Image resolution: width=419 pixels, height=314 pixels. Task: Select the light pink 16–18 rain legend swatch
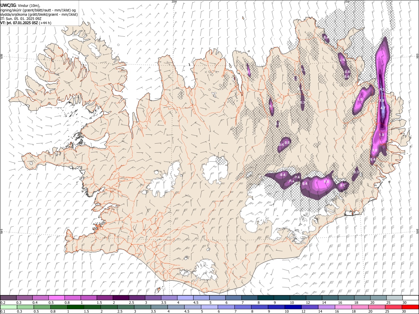pyautogui.click(x=343, y=307)
